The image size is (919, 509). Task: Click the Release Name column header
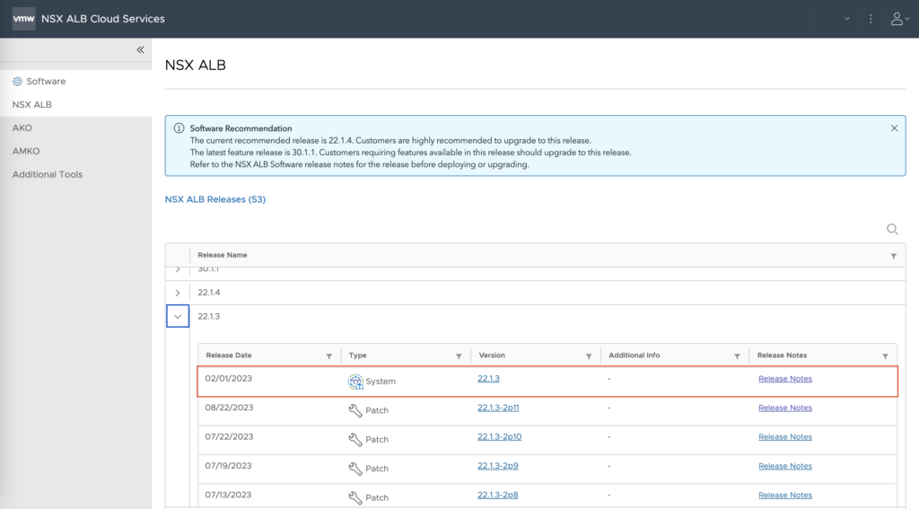tap(223, 255)
